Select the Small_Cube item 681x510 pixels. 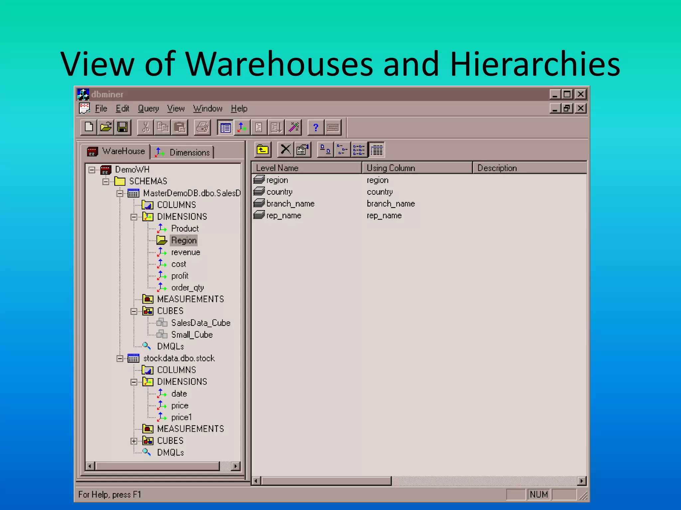pos(192,335)
